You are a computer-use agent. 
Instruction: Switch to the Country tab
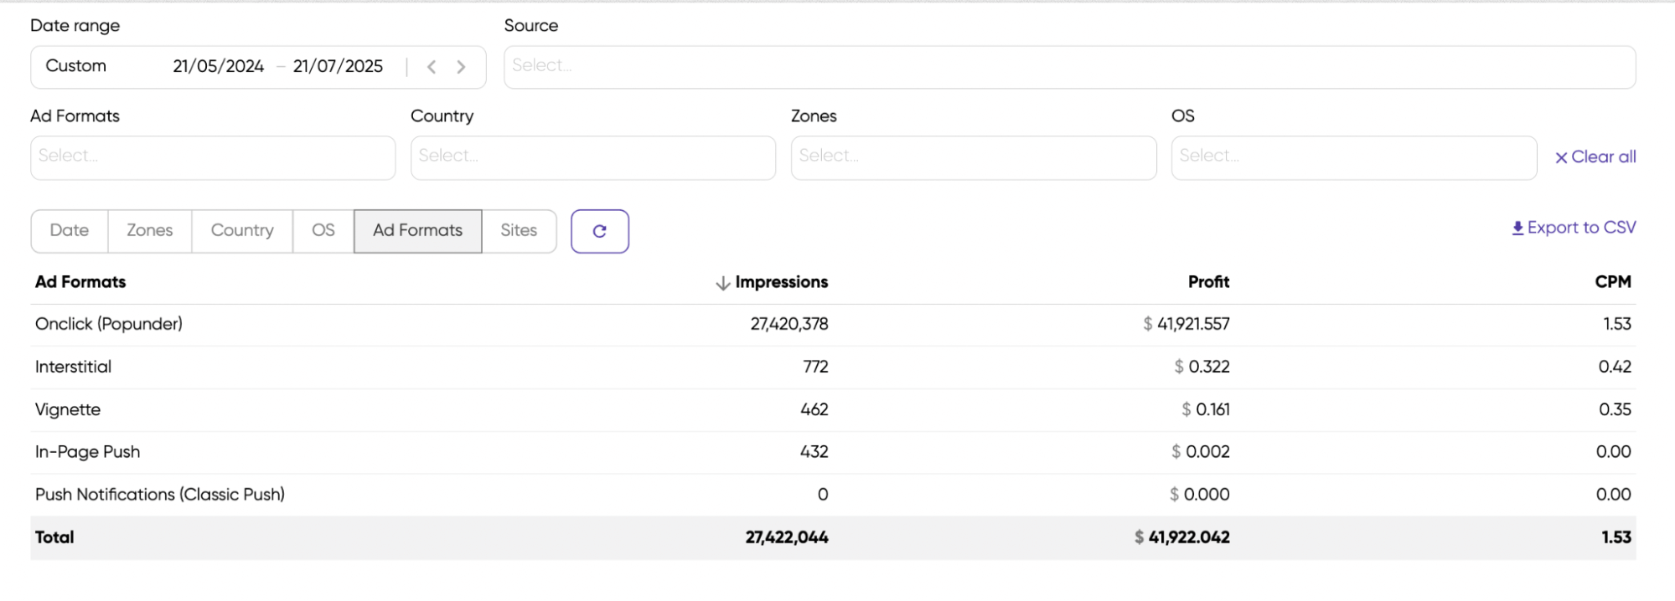(242, 231)
